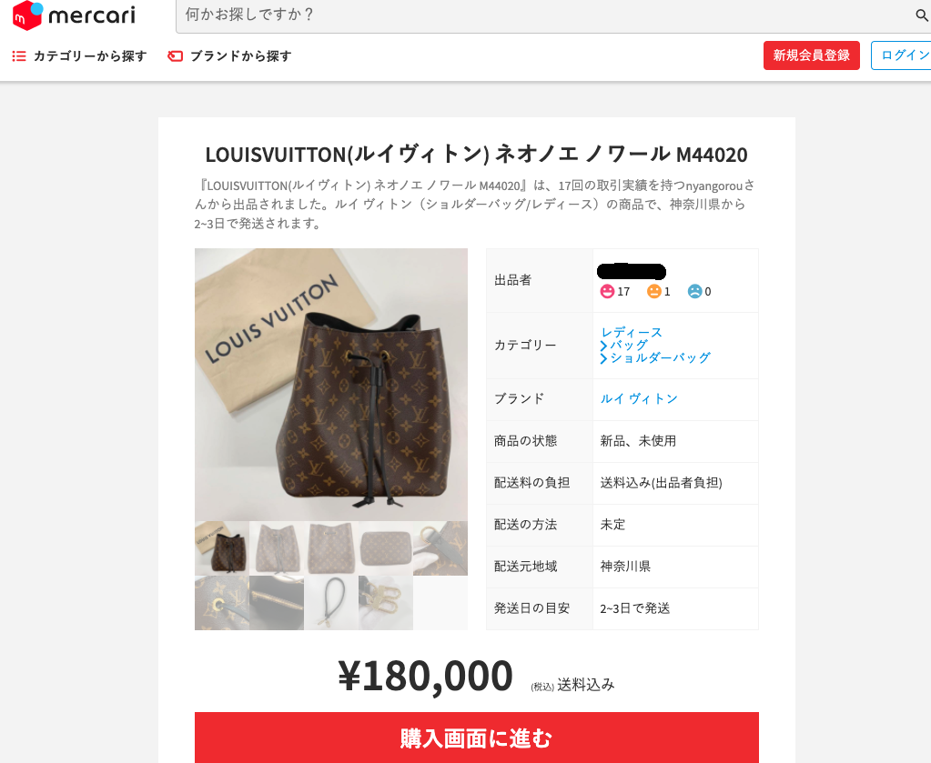Open ブランドから探す menu
This screenshot has height=763, width=931.
pos(240,55)
